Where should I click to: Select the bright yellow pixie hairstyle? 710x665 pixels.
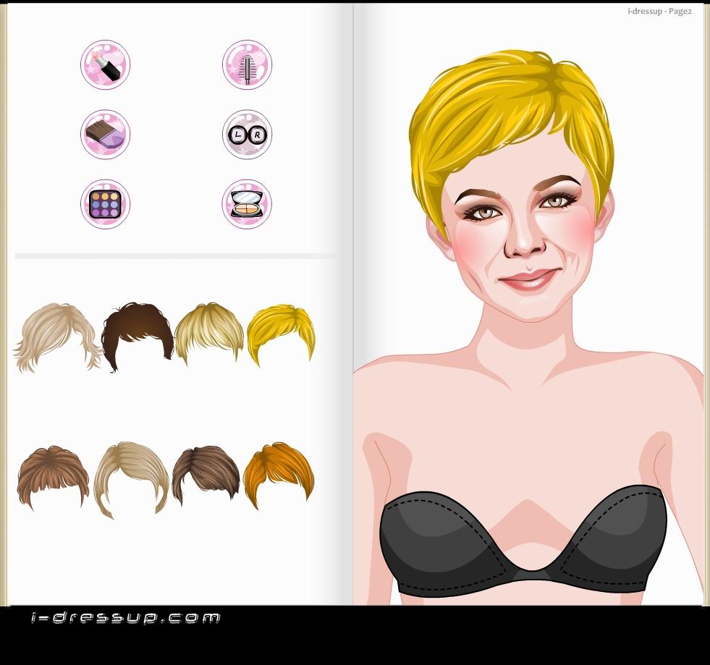[x=281, y=331]
